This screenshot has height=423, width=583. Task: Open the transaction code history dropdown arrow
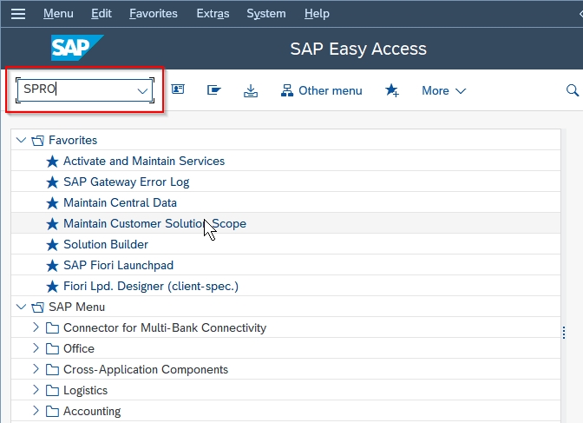click(x=142, y=90)
